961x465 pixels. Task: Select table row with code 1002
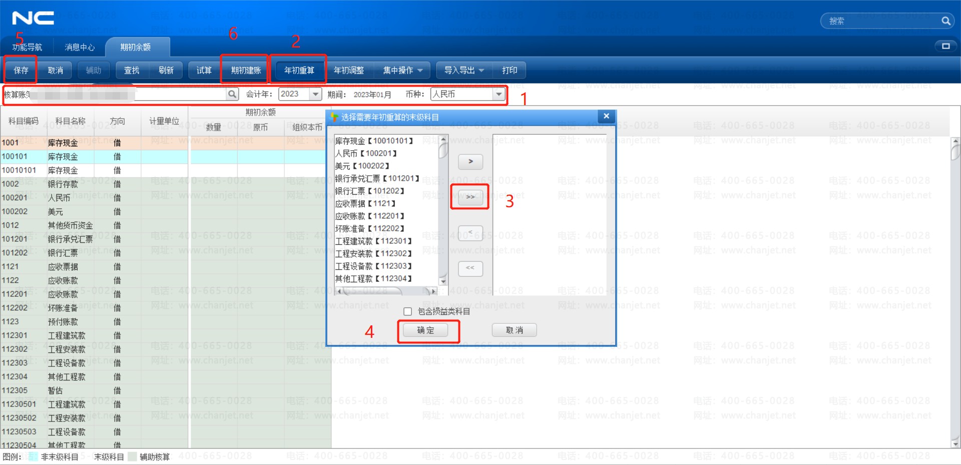(x=165, y=184)
